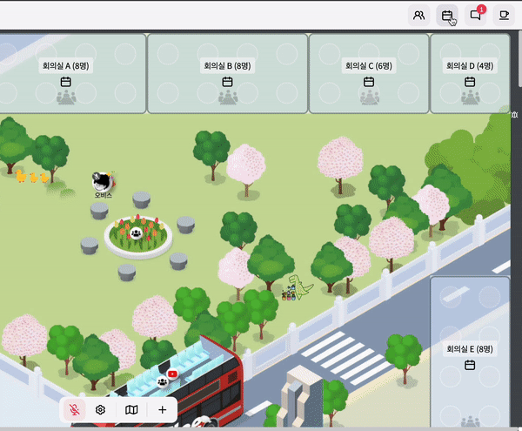Image resolution: width=522 pixels, height=431 pixels.
Task: Click the plus button in bottom toolbar
Action: click(162, 410)
